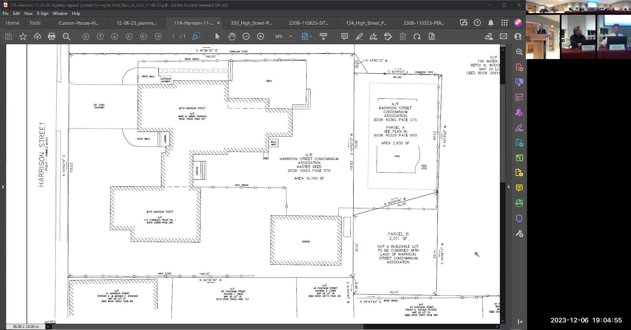Select the highlighter pen tool

coord(359,36)
